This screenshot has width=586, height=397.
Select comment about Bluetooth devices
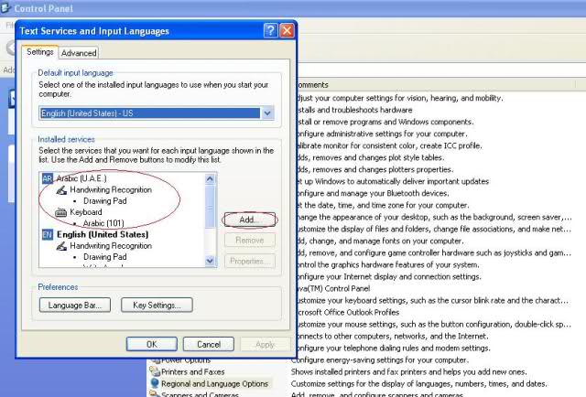tap(373, 193)
